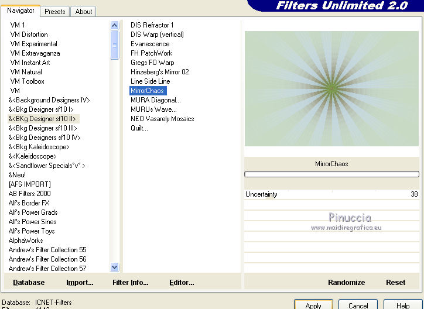
Task: Choose NEO Vasarely Mosaics filter
Action: tap(162, 119)
